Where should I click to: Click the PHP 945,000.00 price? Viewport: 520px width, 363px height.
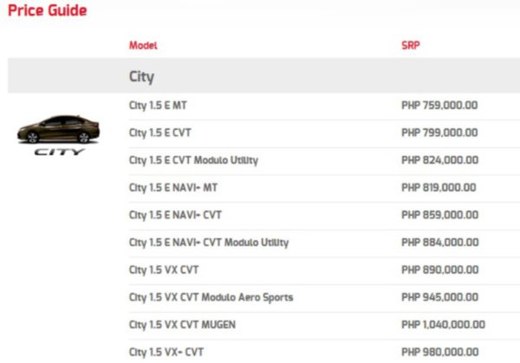pos(439,297)
